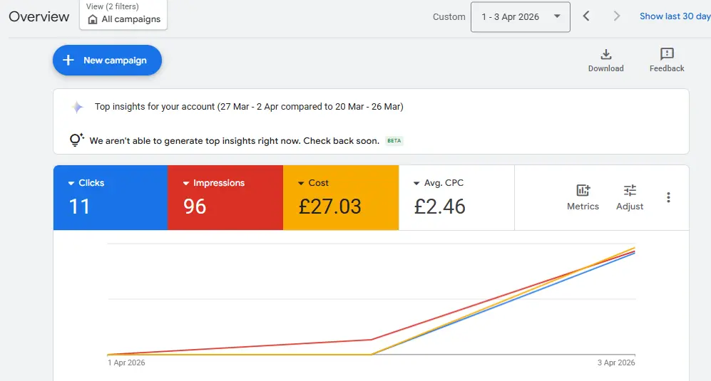Click the Clicks value 11
The width and height of the screenshot is (711, 381).
79,207
